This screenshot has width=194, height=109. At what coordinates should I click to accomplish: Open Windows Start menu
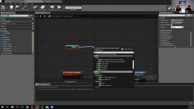[2, 107]
